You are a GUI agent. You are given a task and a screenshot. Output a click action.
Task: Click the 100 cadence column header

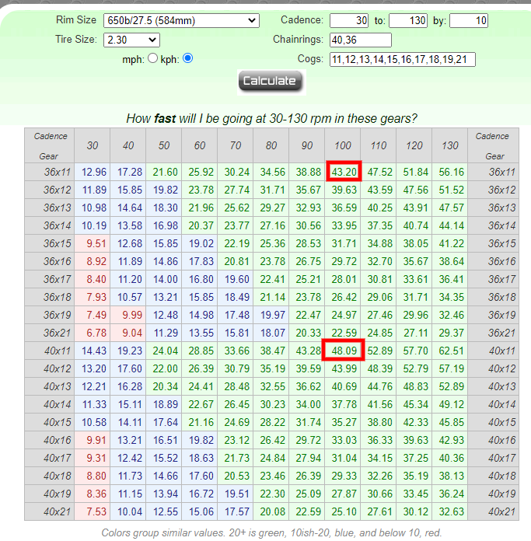344,145
